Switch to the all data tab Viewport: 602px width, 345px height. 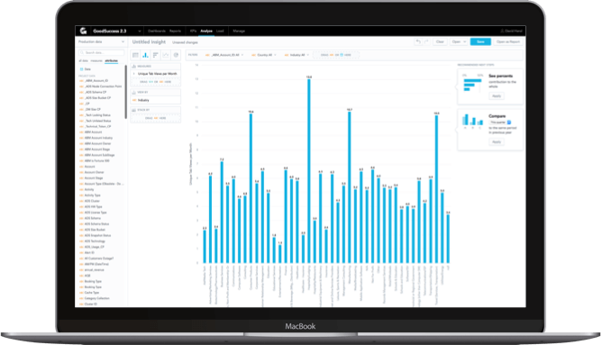83,60
